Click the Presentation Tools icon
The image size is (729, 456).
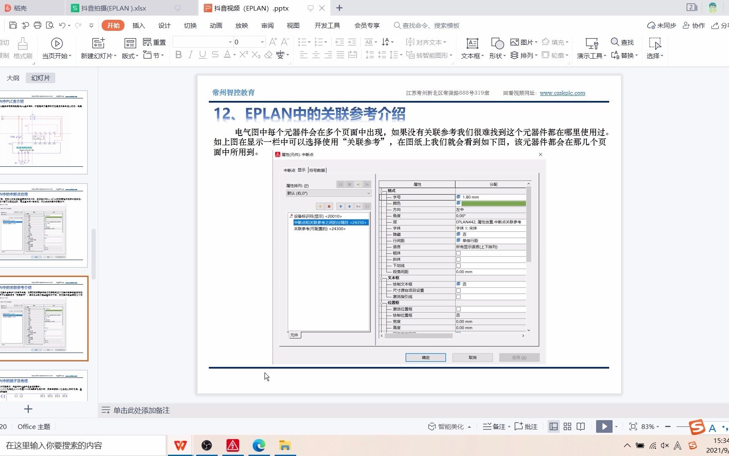coord(592,43)
